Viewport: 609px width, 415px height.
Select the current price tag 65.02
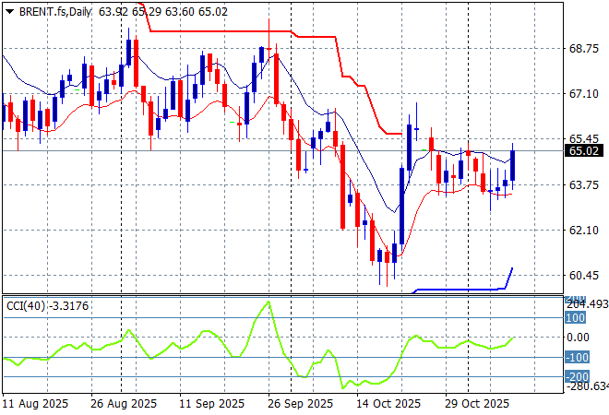coord(585,150)
